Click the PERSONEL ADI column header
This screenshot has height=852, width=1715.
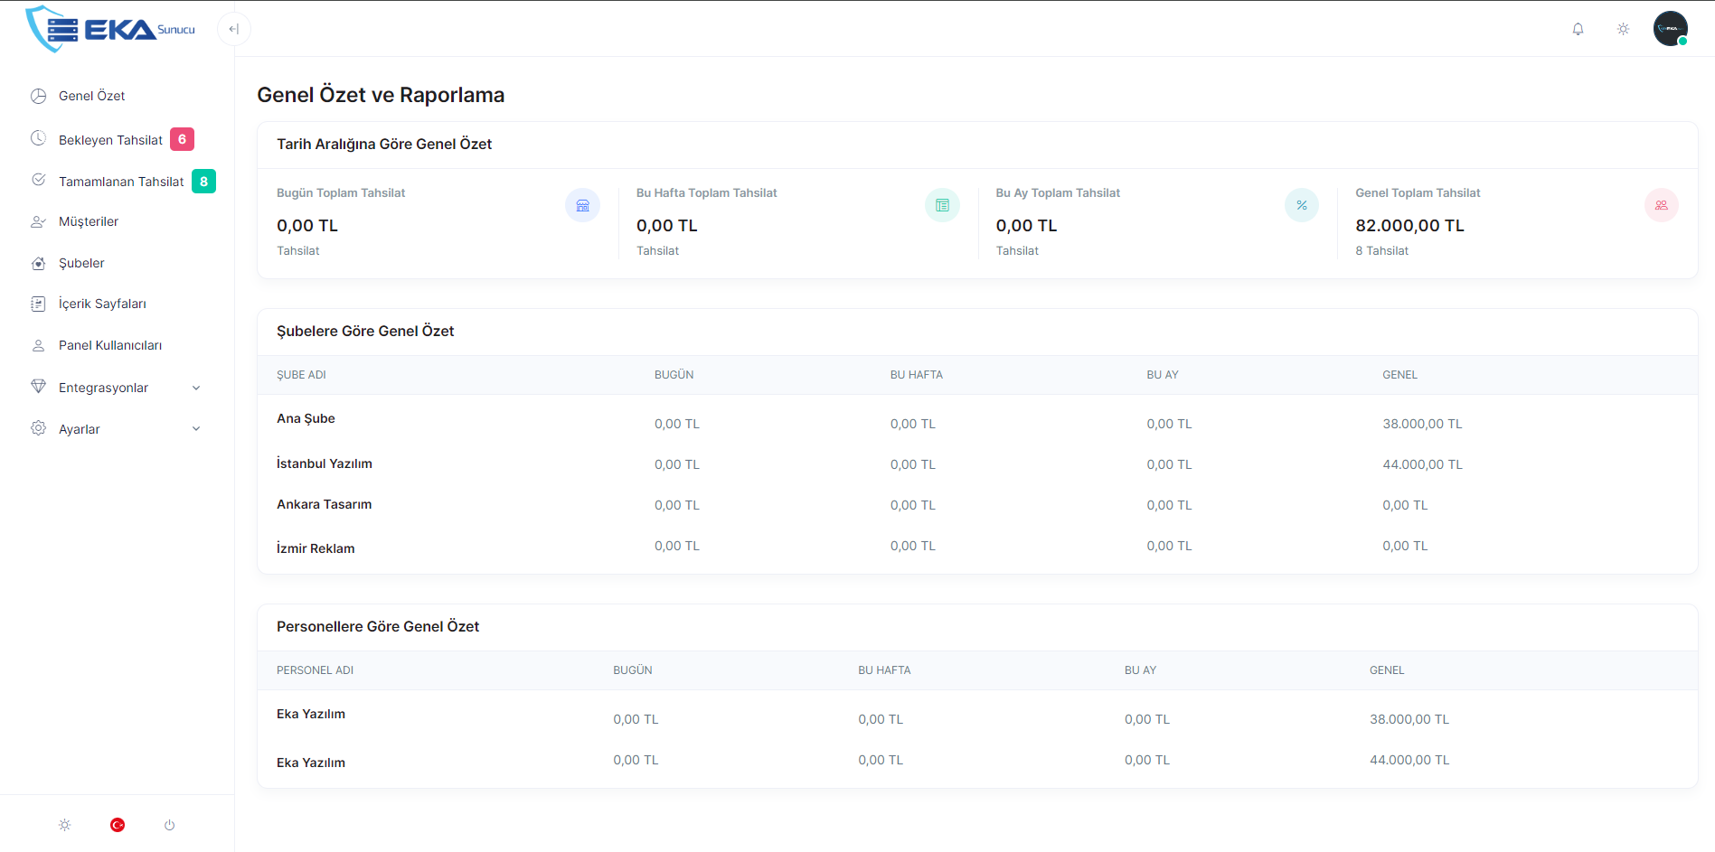(315, 670)
